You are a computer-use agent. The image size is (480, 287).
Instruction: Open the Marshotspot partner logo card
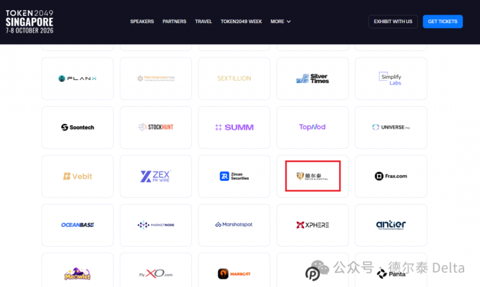click(234, 225)
